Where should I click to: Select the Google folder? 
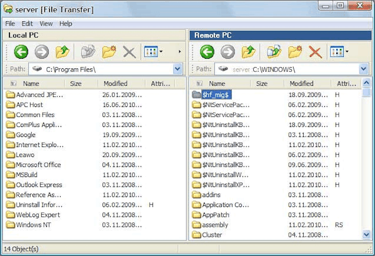pos(26,135)
